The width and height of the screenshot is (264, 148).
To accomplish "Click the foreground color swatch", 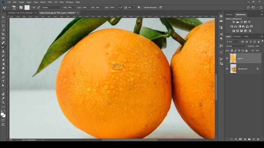I will coord(2,114).
